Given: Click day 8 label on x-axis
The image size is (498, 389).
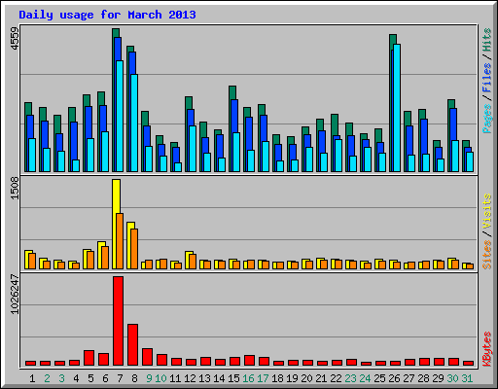Looking at the screenshot, I should (x=134, y=378).
